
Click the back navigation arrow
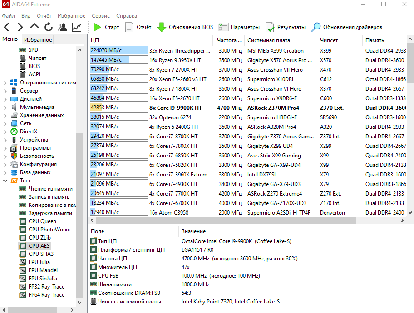(7, 27)
